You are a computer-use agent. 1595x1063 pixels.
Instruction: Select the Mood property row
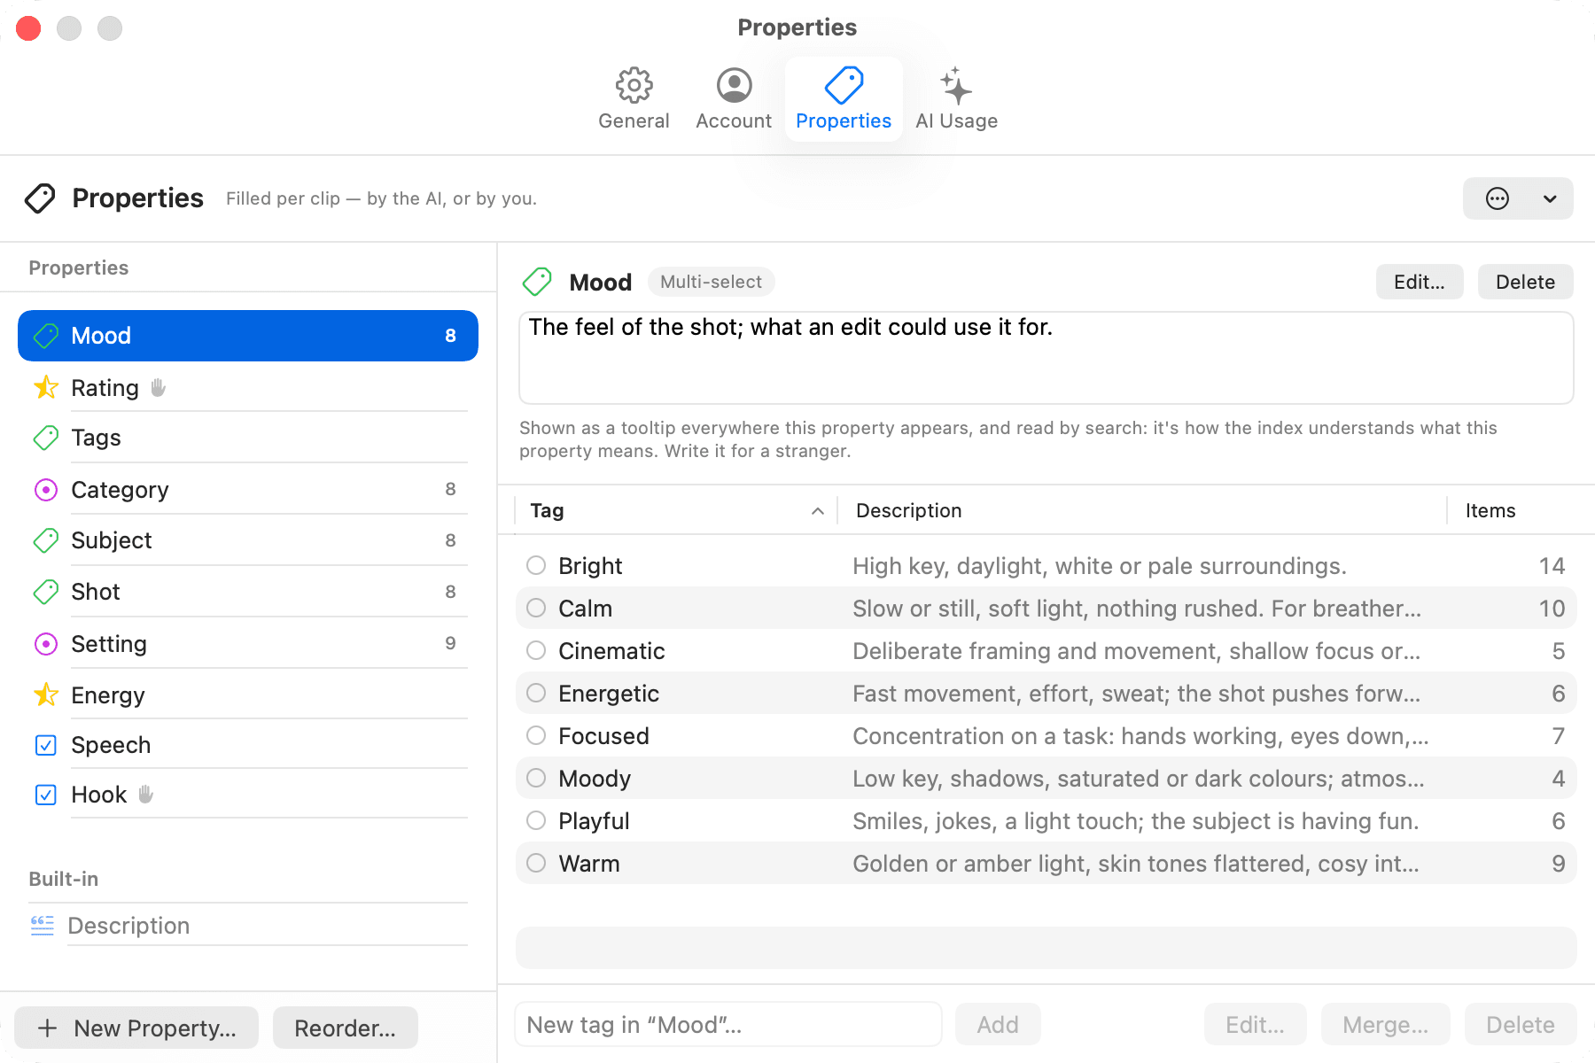click(x=248, y=336)
